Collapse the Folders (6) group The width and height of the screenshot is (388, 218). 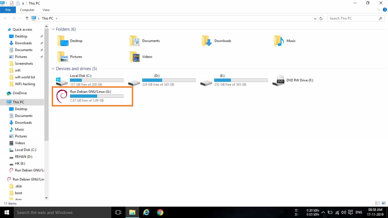point(53,29)
